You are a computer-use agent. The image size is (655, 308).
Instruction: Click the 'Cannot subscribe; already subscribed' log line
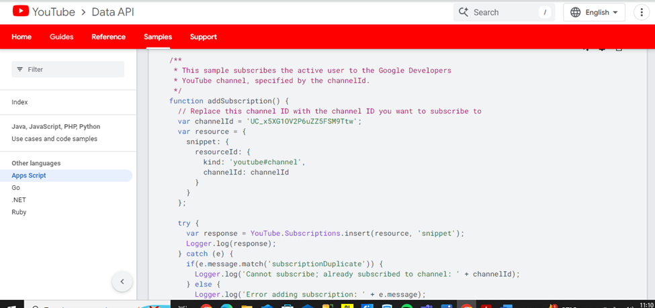[357, 274]
